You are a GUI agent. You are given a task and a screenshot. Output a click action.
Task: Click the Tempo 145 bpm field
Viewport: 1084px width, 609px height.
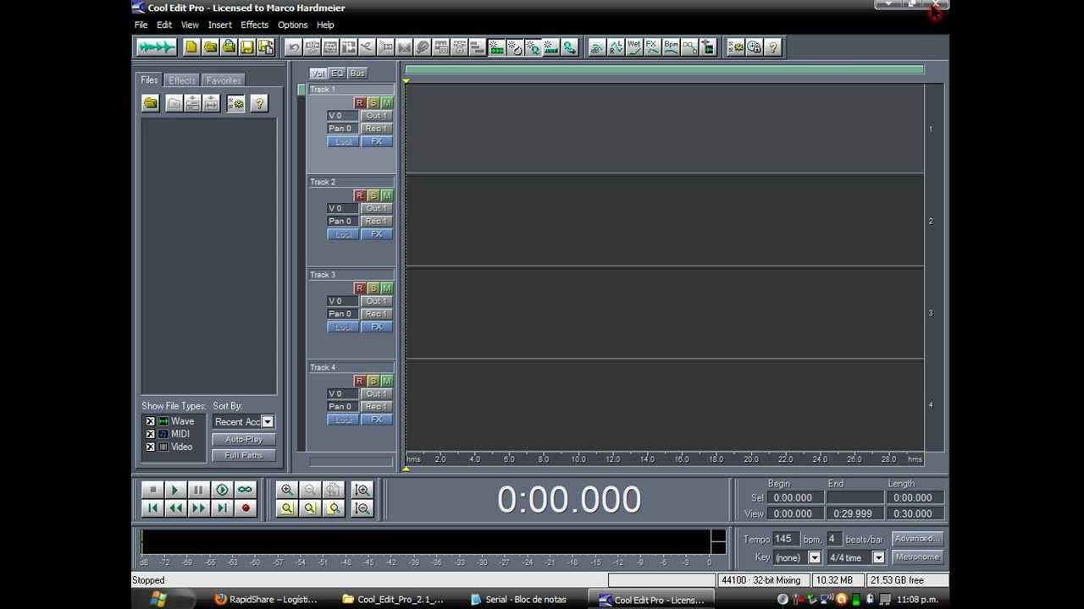(785, 539)
